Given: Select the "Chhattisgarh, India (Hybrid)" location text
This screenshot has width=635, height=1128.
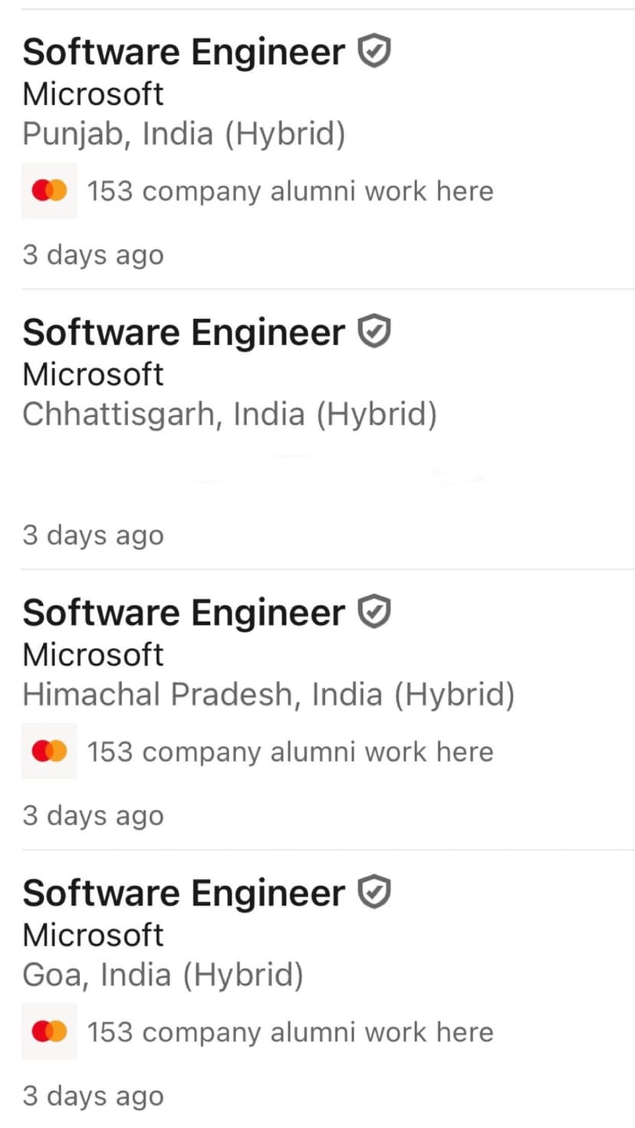Looking at the screenshot, I should tap(229, 414).
